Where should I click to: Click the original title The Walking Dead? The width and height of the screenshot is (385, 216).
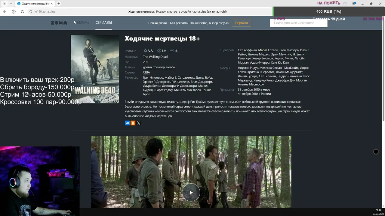pos(155,57)
